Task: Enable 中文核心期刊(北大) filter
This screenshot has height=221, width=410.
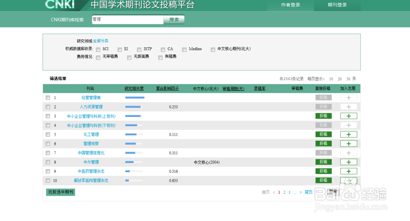Action: pos(213,50)
